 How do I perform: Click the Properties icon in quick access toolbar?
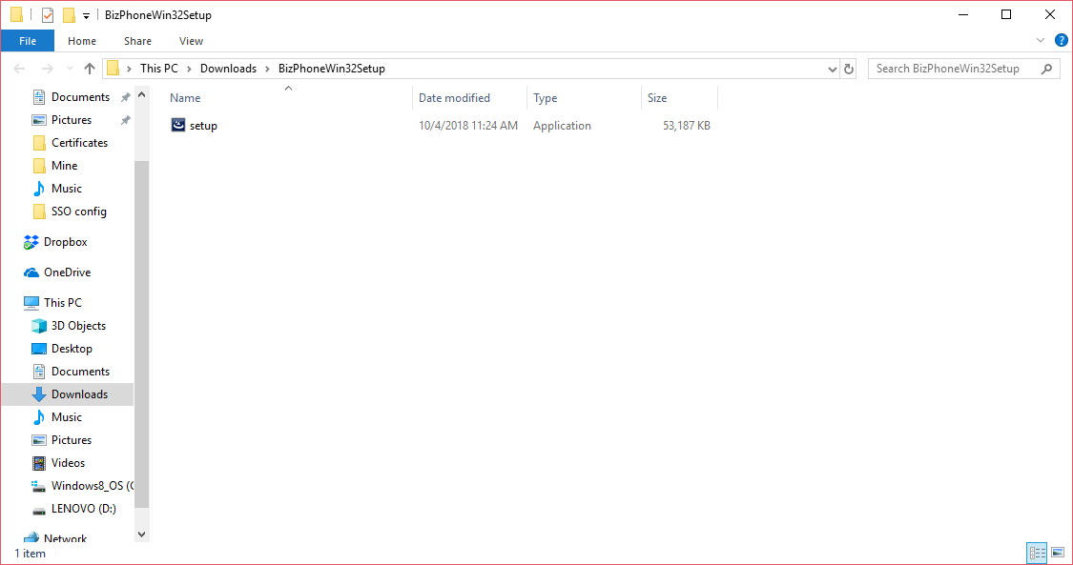coord(48,15)
